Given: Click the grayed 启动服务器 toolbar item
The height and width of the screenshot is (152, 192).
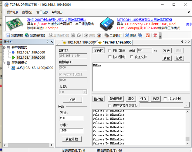Looking at the screenshot, I should [59, 35].
